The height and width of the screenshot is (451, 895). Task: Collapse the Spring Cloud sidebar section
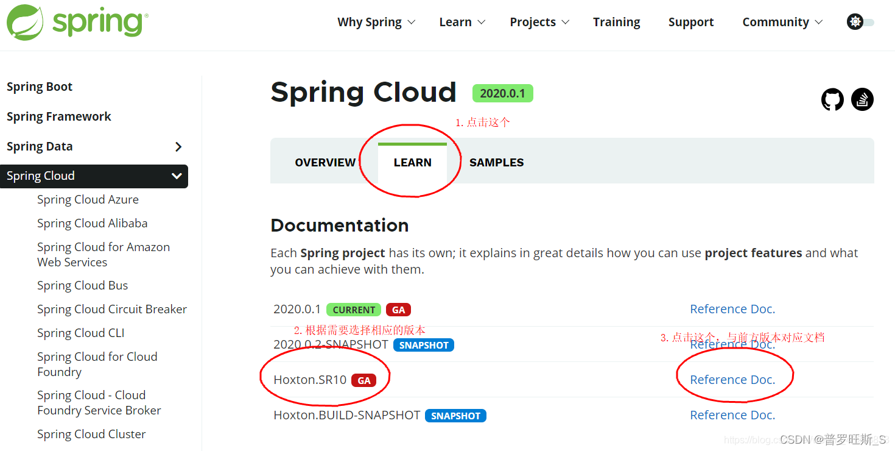coord(177,176)
